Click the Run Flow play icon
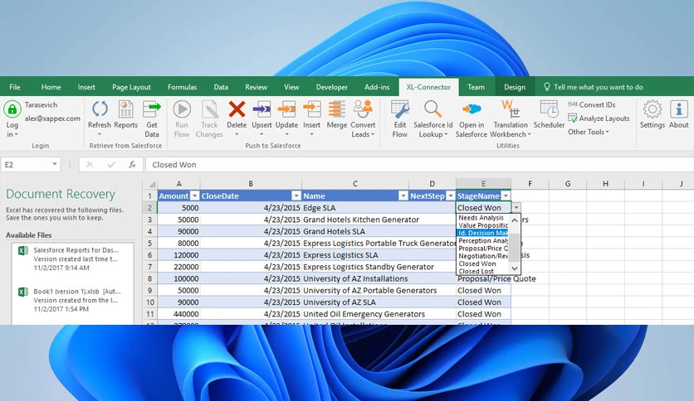This screenshot has width=694, height=401. pos(182,109)
